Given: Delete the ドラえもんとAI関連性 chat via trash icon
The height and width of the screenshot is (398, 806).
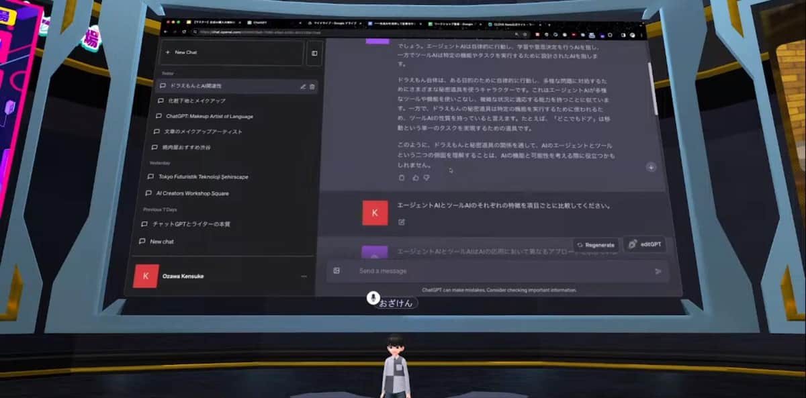Looking at the screenshot, I should click(312, 87).
